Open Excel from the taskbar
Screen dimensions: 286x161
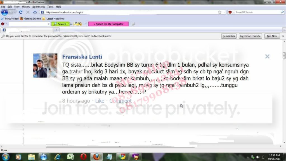tap(70, 157)
